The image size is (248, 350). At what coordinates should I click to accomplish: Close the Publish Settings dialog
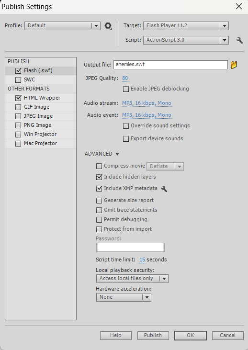pyautogui.click(x=239, y=6)
